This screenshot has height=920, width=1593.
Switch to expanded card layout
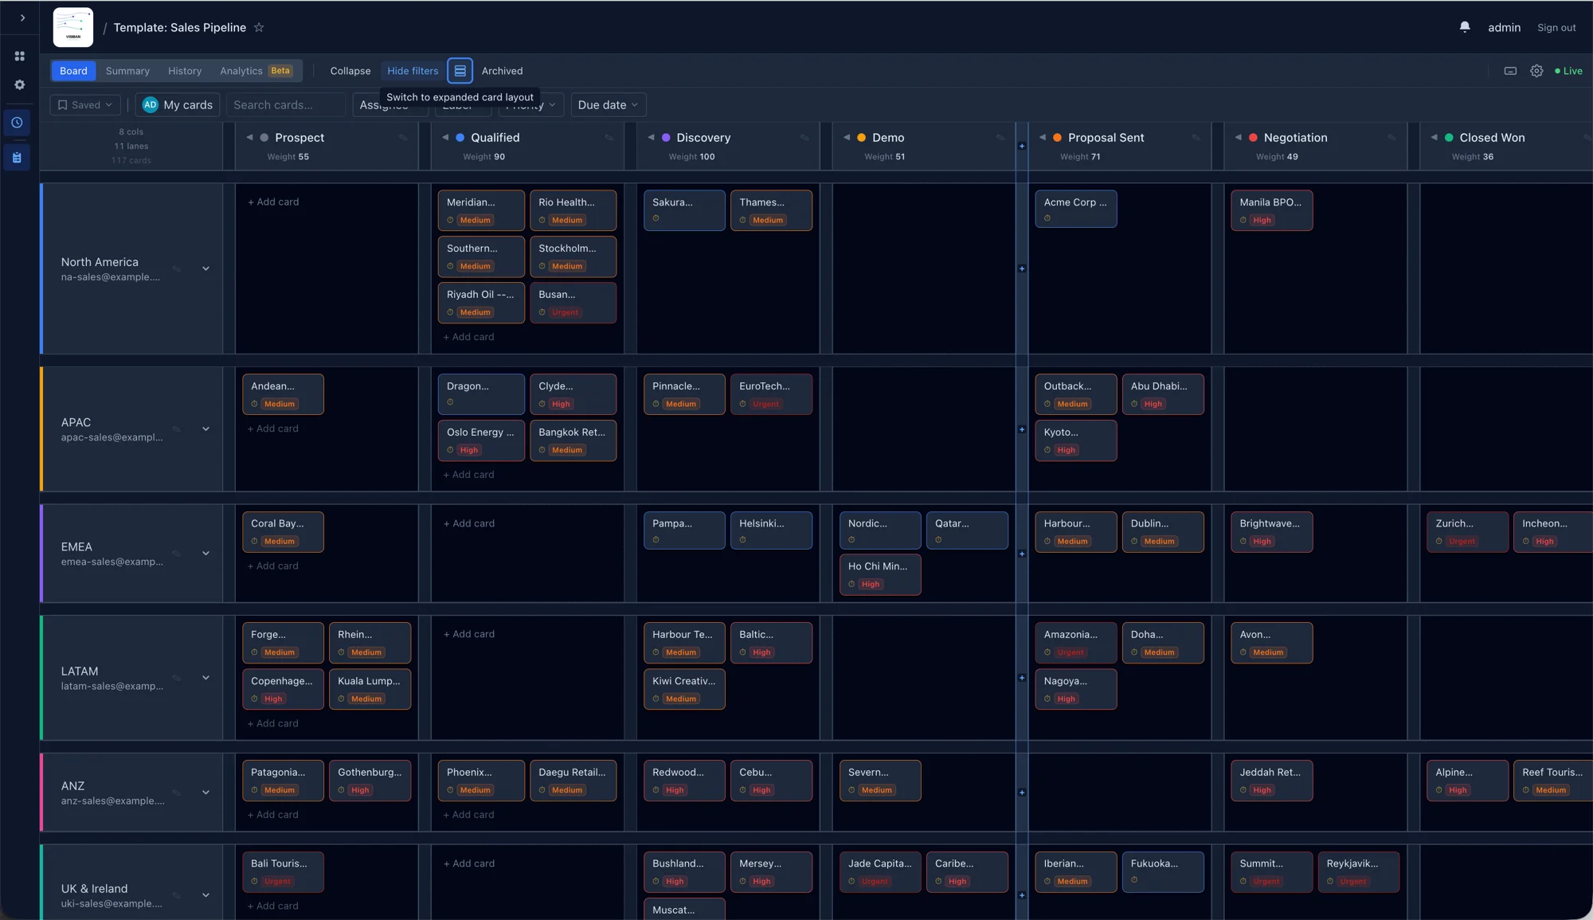click(460, 70)
